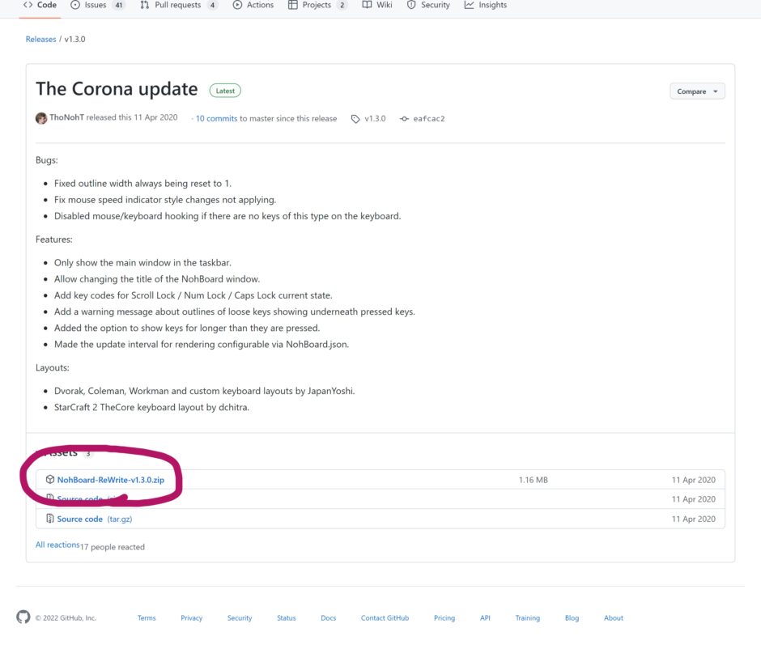Screen dimensions: 761x653
Task: Show All reactions
Action: tap(57, 545)
